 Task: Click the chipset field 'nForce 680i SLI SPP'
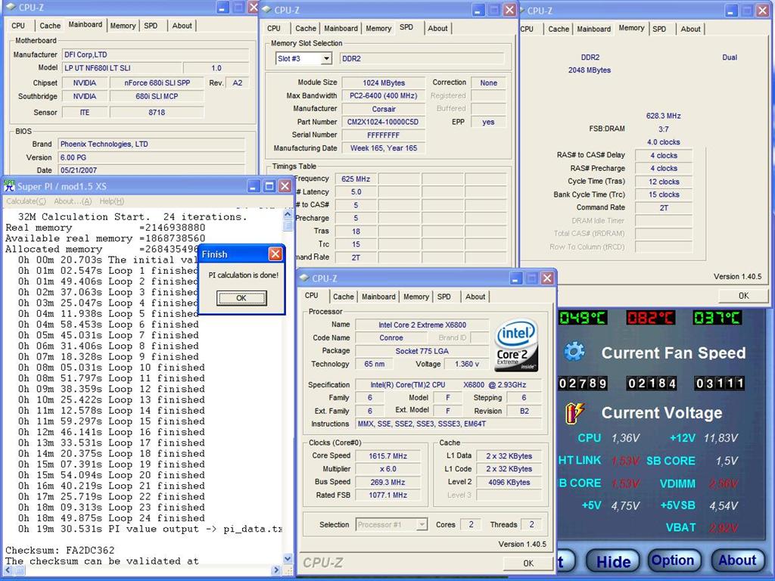pos(157,83)
